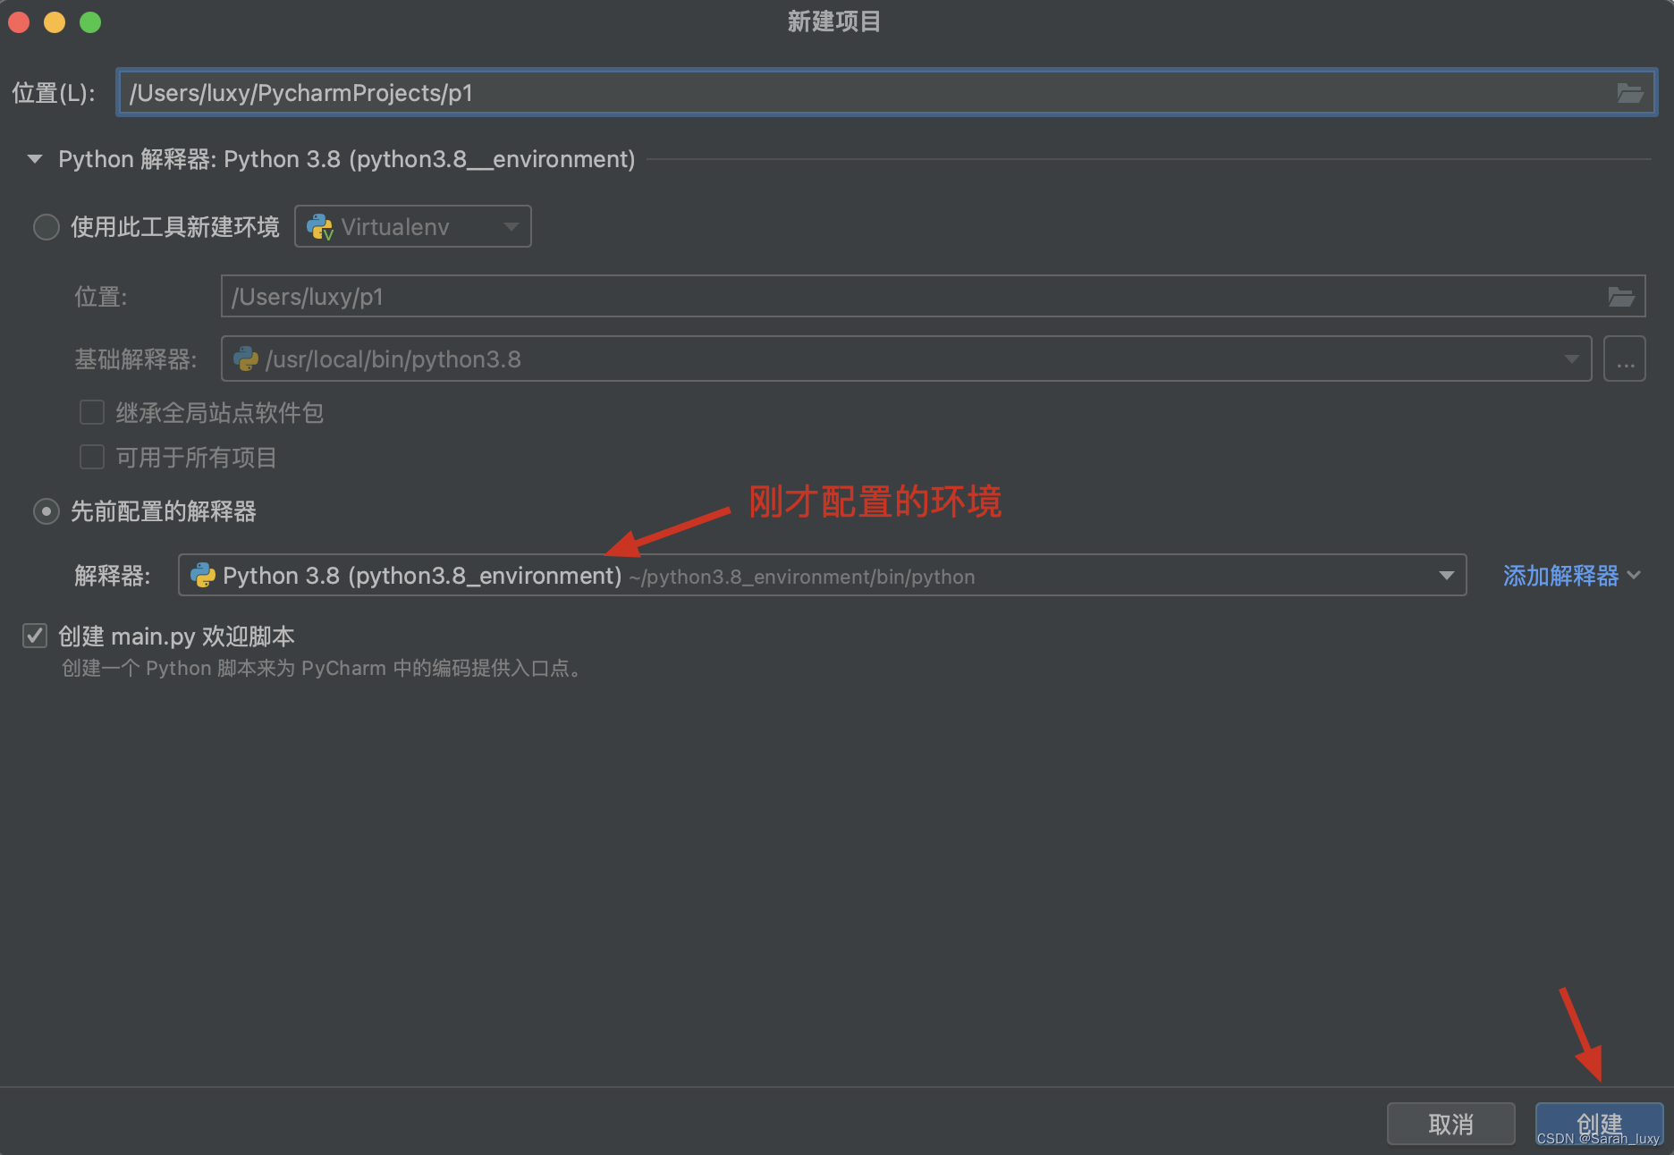The image size is (1674, 1155).
Task: Toggle inherit global site-packages checkbox
Action: point(92,412)
